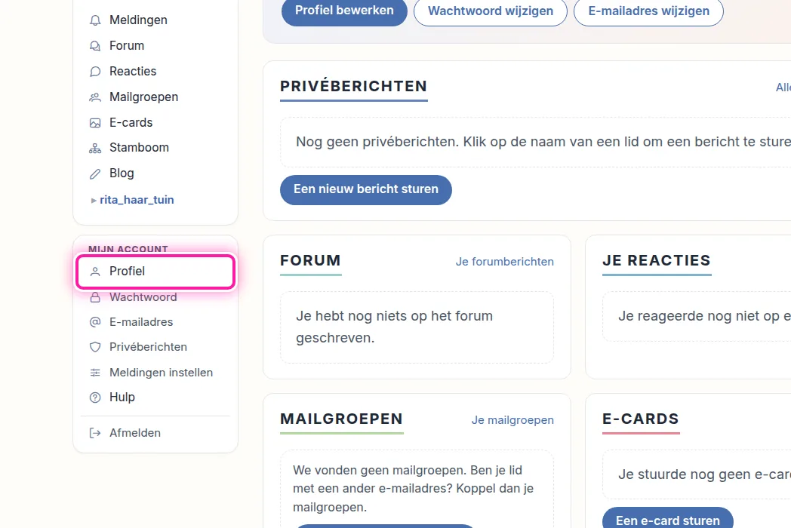The height and width of the screenshot is (528, 791).
Task: Click the 'Nog geen privéberichten' message
Action: [x=543, y=142]
